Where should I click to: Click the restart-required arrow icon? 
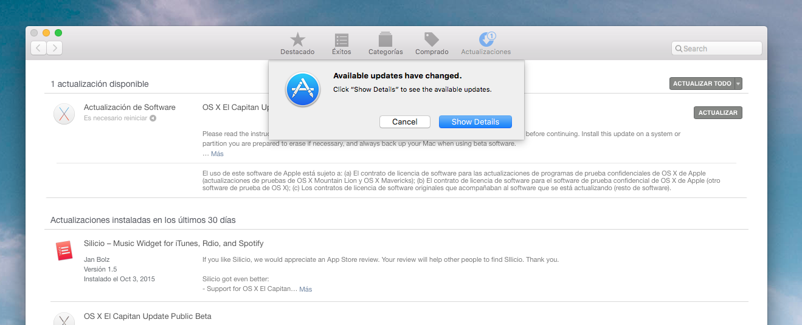tap(153, 118)
